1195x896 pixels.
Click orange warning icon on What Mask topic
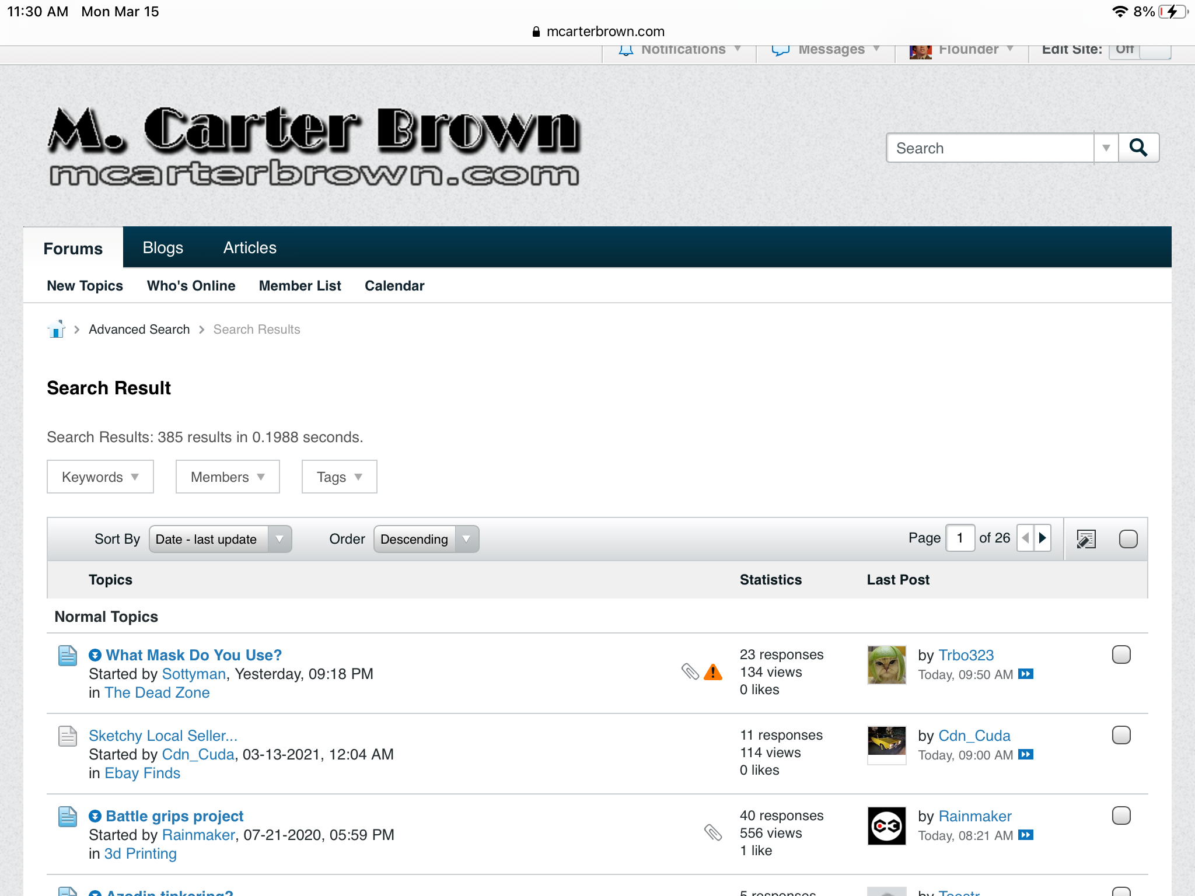click(x=713, y=672)
